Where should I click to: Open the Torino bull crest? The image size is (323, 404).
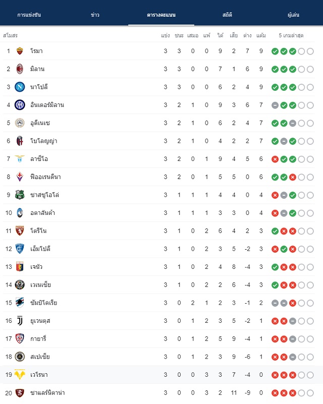point(20,231)
